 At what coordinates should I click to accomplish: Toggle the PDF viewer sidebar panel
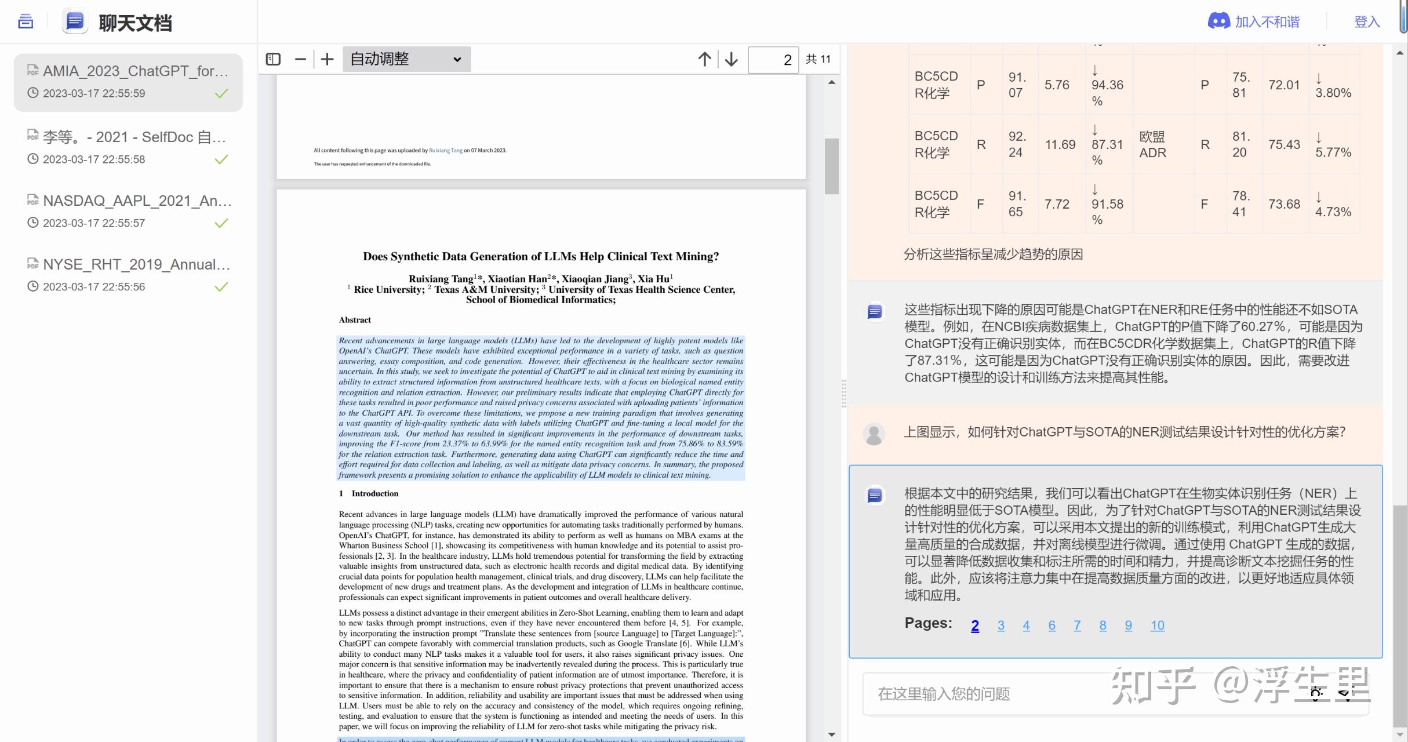273,59
